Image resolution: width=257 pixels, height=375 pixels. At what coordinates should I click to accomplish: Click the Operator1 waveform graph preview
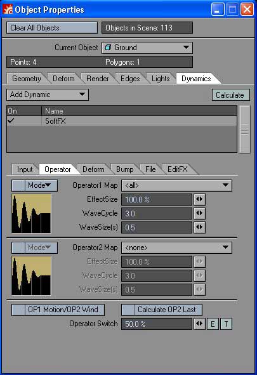pyautogui.click(x=31, y=213)
